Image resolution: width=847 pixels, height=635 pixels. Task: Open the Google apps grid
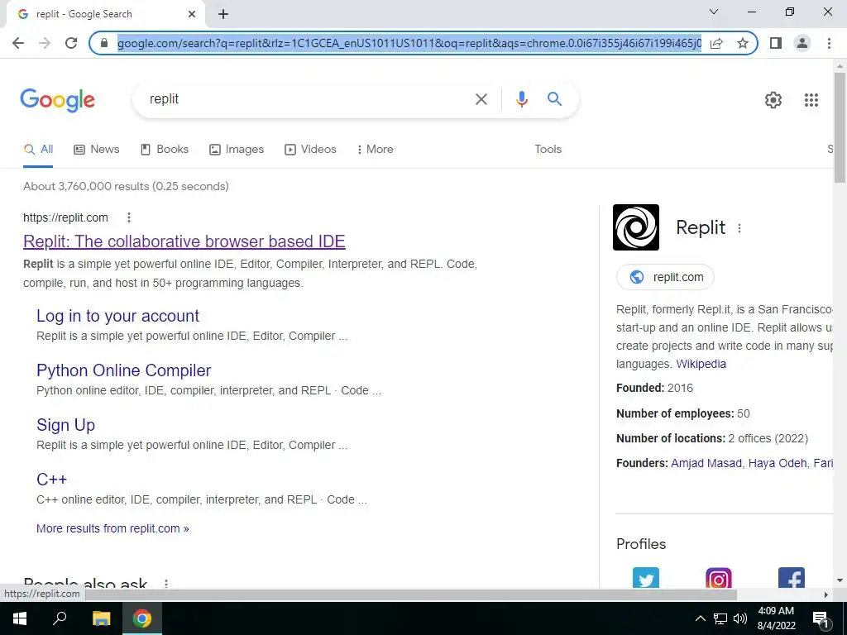point(811,100)
